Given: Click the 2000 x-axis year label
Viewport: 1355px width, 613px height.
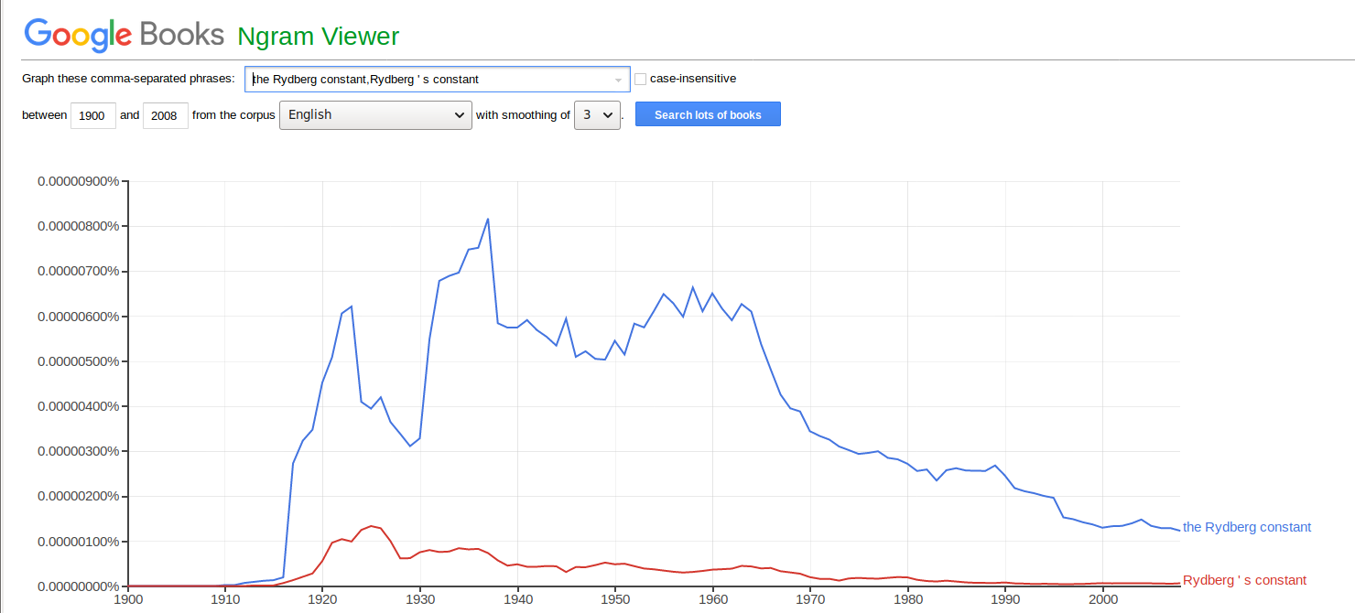Looking at the screenshot, I should click(1102, 600).
